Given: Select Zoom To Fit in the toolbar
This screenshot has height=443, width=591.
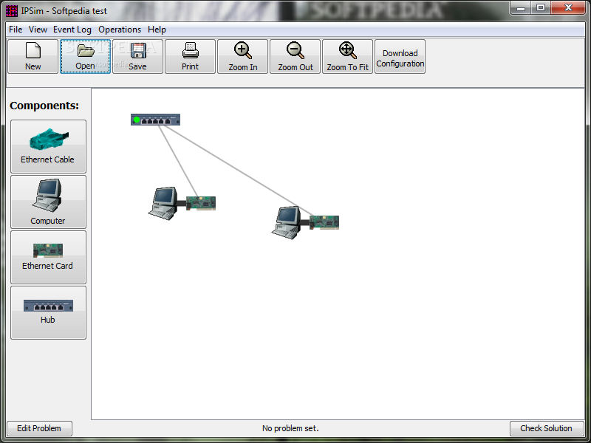Looking at the screenshot, I should click(347, 57).
